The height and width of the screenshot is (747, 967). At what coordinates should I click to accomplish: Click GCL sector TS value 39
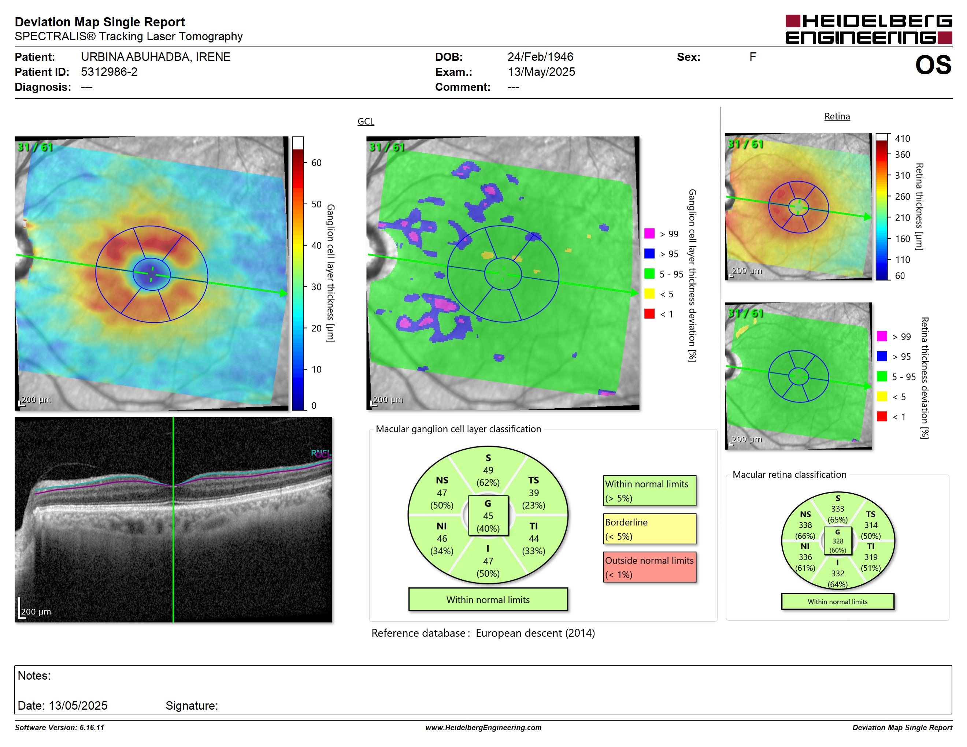click(534, 493)
